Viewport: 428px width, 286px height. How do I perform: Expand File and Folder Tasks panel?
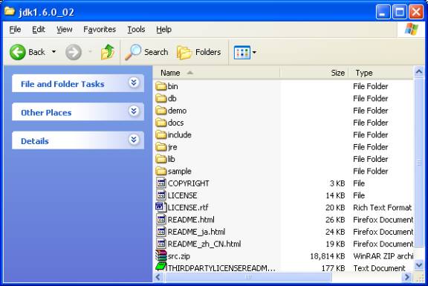[134, 82]
